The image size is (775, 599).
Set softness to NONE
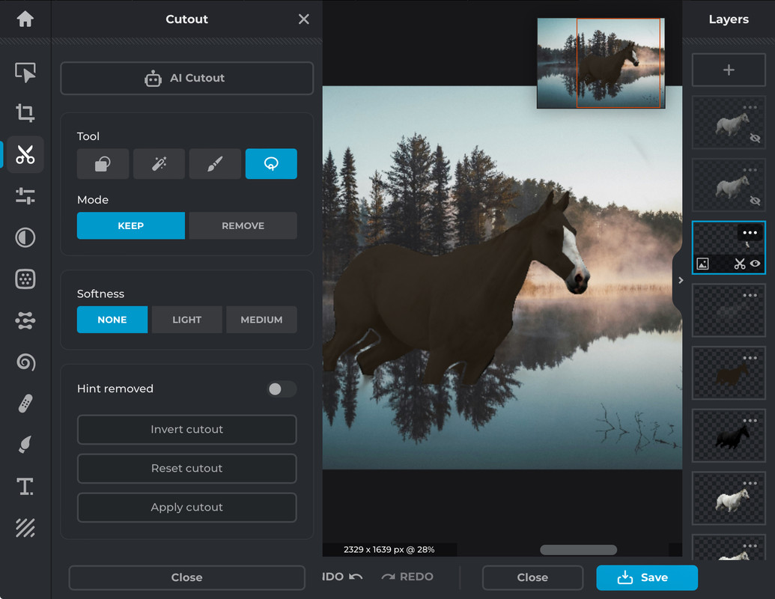click(x=112, y=320)
